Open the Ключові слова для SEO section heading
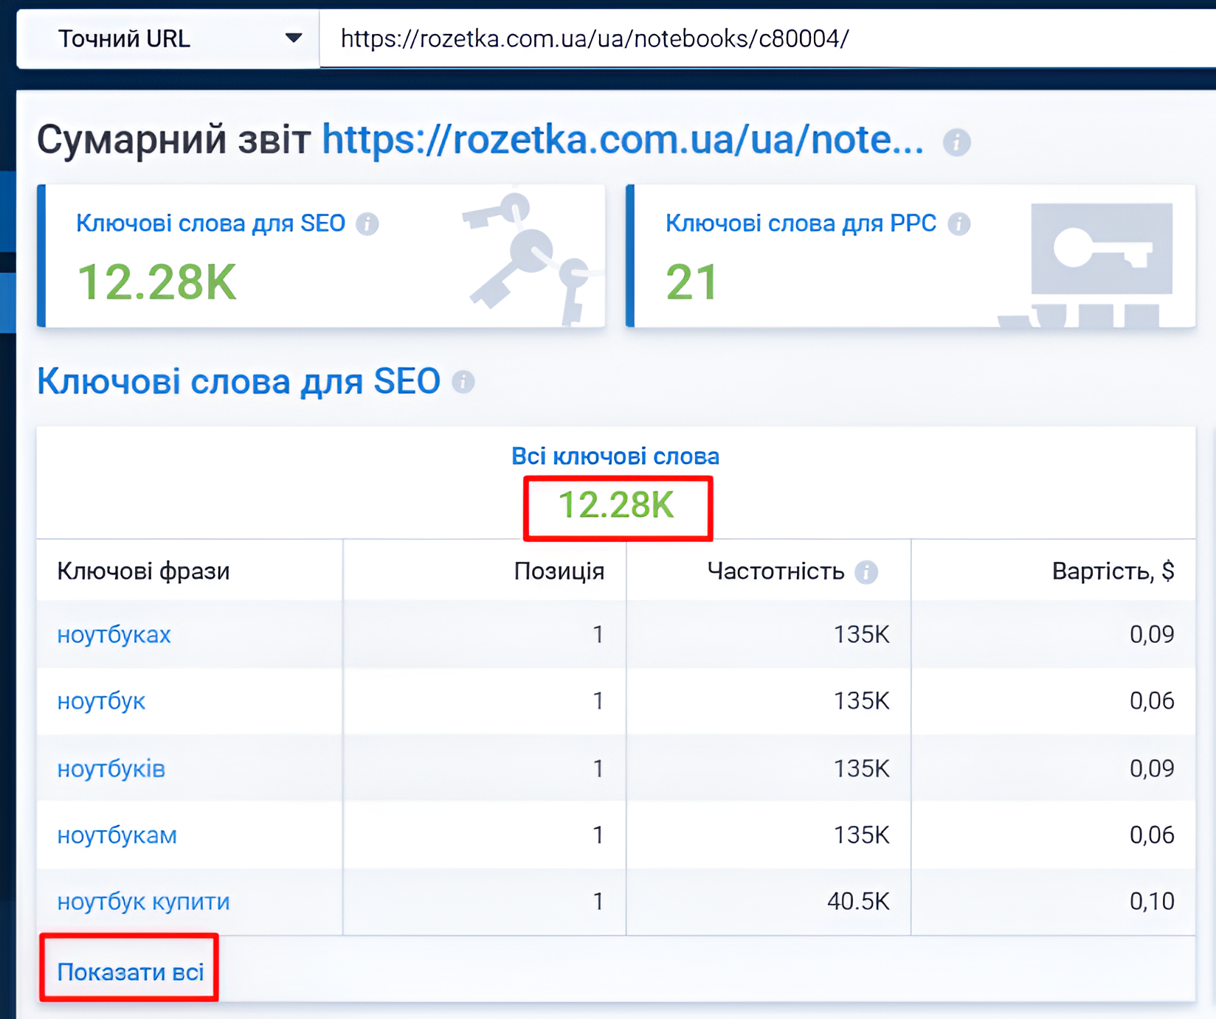The width and height of the screenshot is (1216, 1019). [239, 381]
